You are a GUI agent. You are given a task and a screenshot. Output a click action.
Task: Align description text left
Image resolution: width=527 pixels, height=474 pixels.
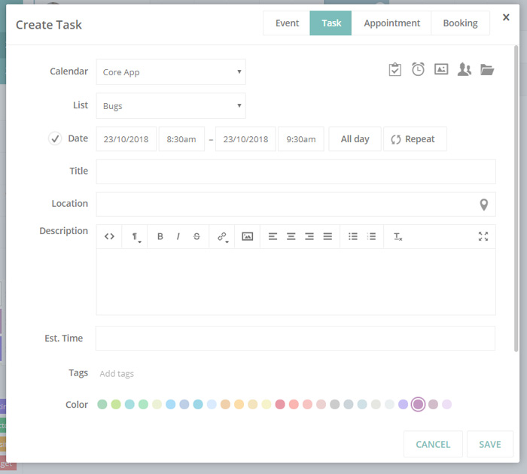(273, 236)
